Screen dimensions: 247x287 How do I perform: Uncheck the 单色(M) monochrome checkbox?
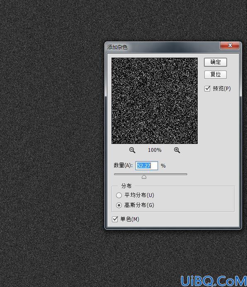tap(115, 219)
